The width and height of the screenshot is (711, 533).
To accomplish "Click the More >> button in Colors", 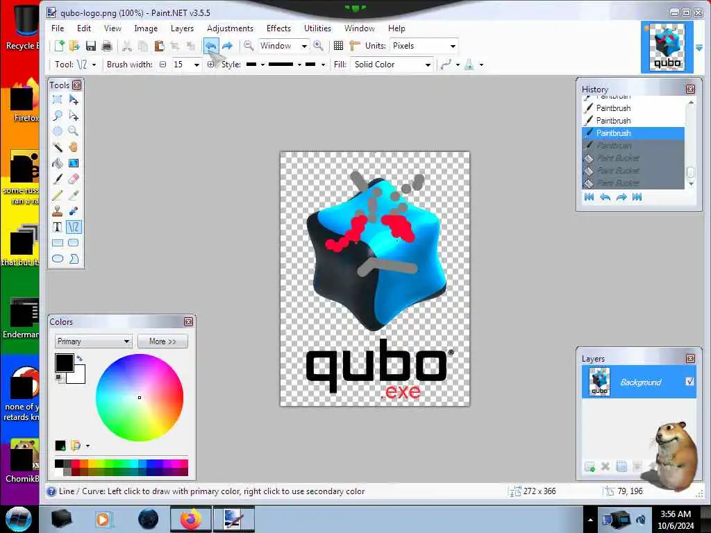I will point(162,341).
